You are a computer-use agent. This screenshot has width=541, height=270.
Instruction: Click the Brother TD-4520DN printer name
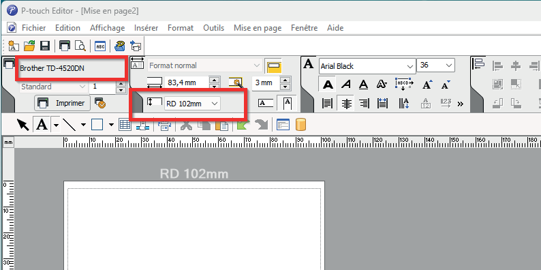52,68
